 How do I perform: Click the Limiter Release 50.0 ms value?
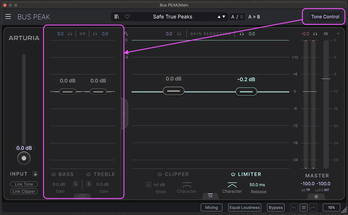click(x=257, y=185)
